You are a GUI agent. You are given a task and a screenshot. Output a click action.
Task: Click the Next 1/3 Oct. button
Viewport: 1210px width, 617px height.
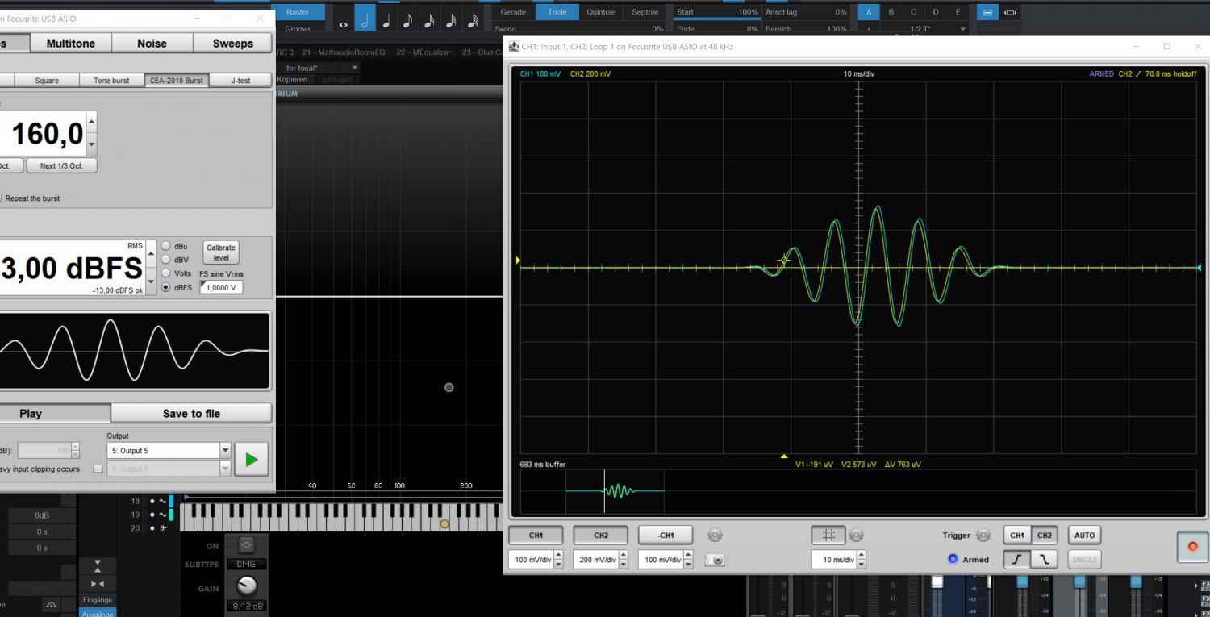[x=61, y=165]
